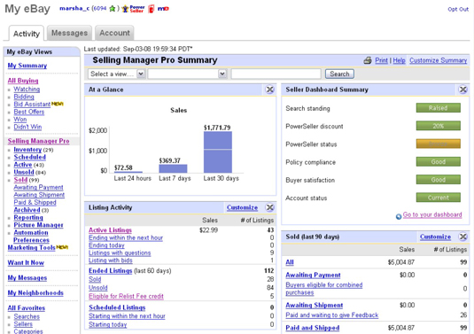Open Picture Manager link
The width and height of the screenshot is (474, 334).
click(38, 225)
